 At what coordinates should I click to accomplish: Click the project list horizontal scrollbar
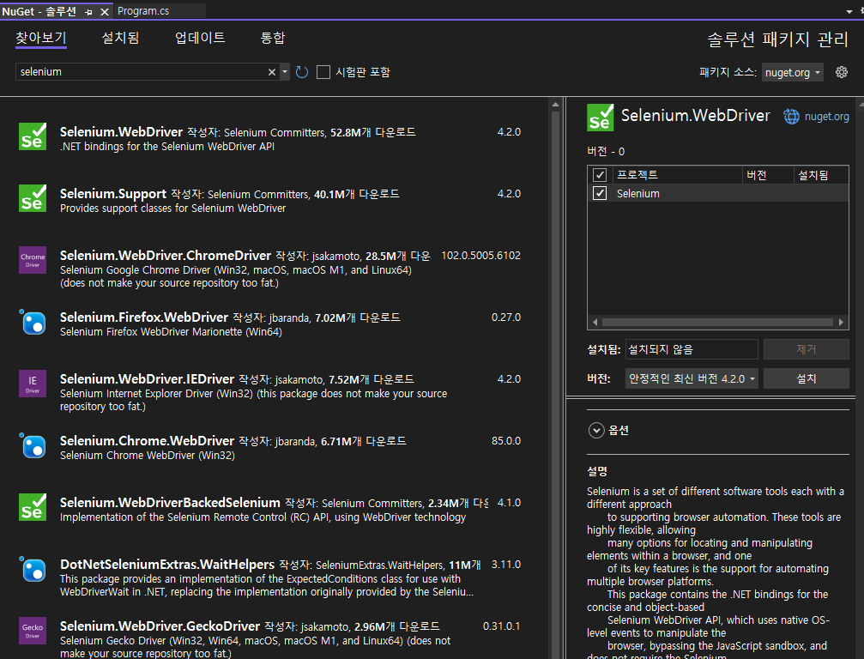(x=717, y=322)
